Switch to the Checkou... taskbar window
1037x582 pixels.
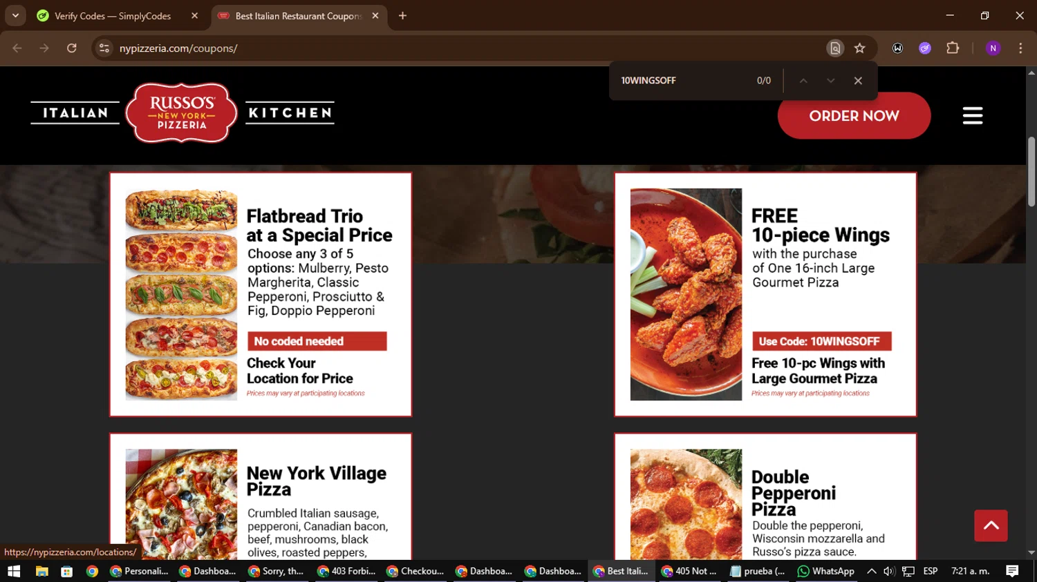415,571
